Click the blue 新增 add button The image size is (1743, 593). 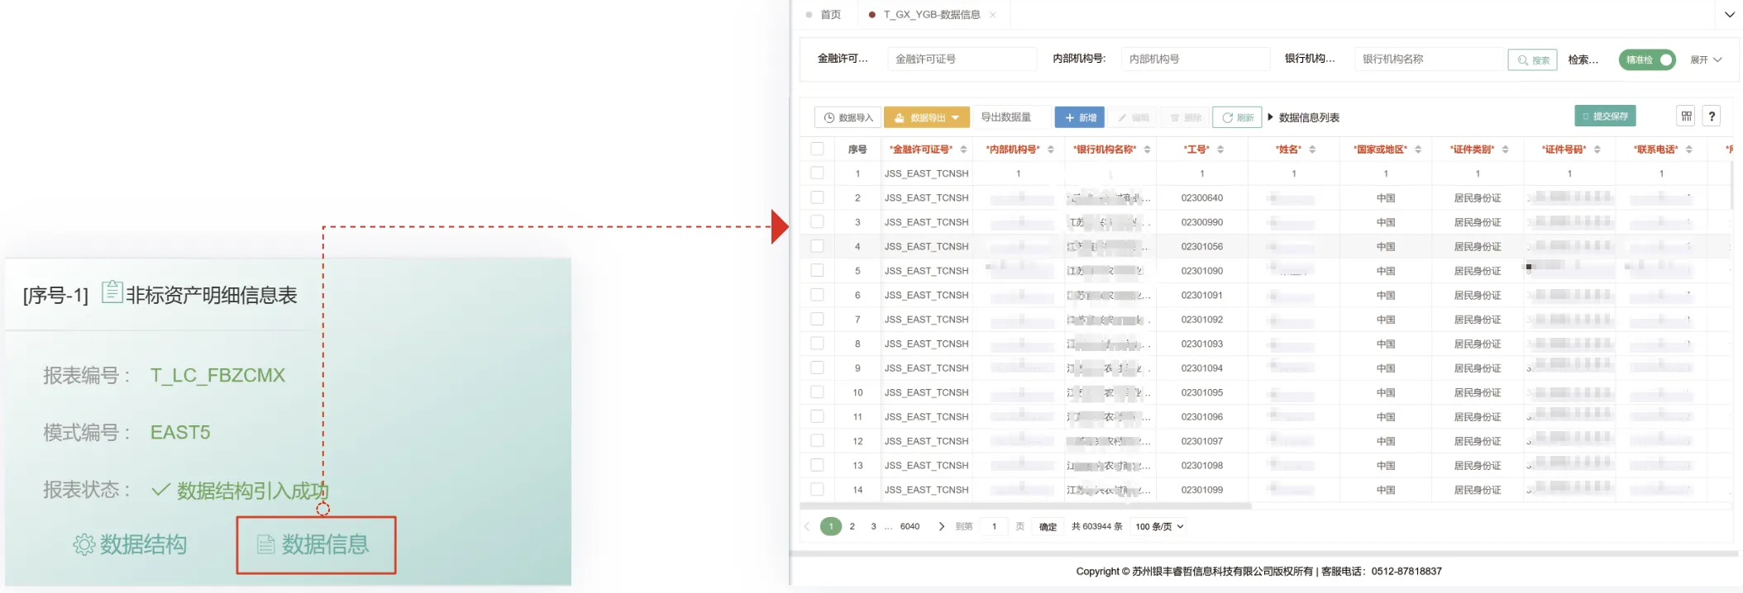[1079, 118]
